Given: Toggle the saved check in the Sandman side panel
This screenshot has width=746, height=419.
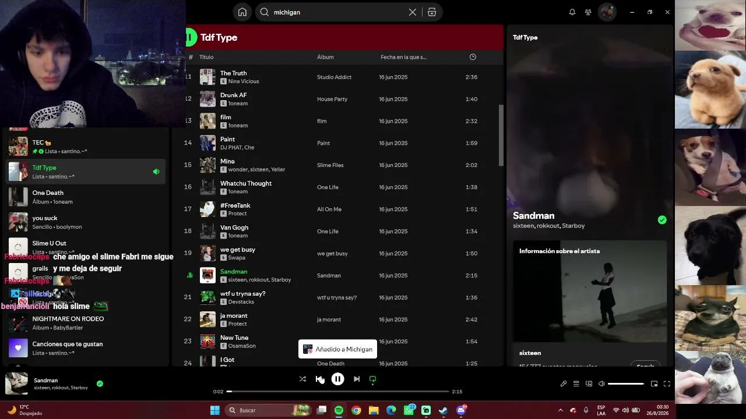Looking at the screenshot, I should (x=662, y=220).
